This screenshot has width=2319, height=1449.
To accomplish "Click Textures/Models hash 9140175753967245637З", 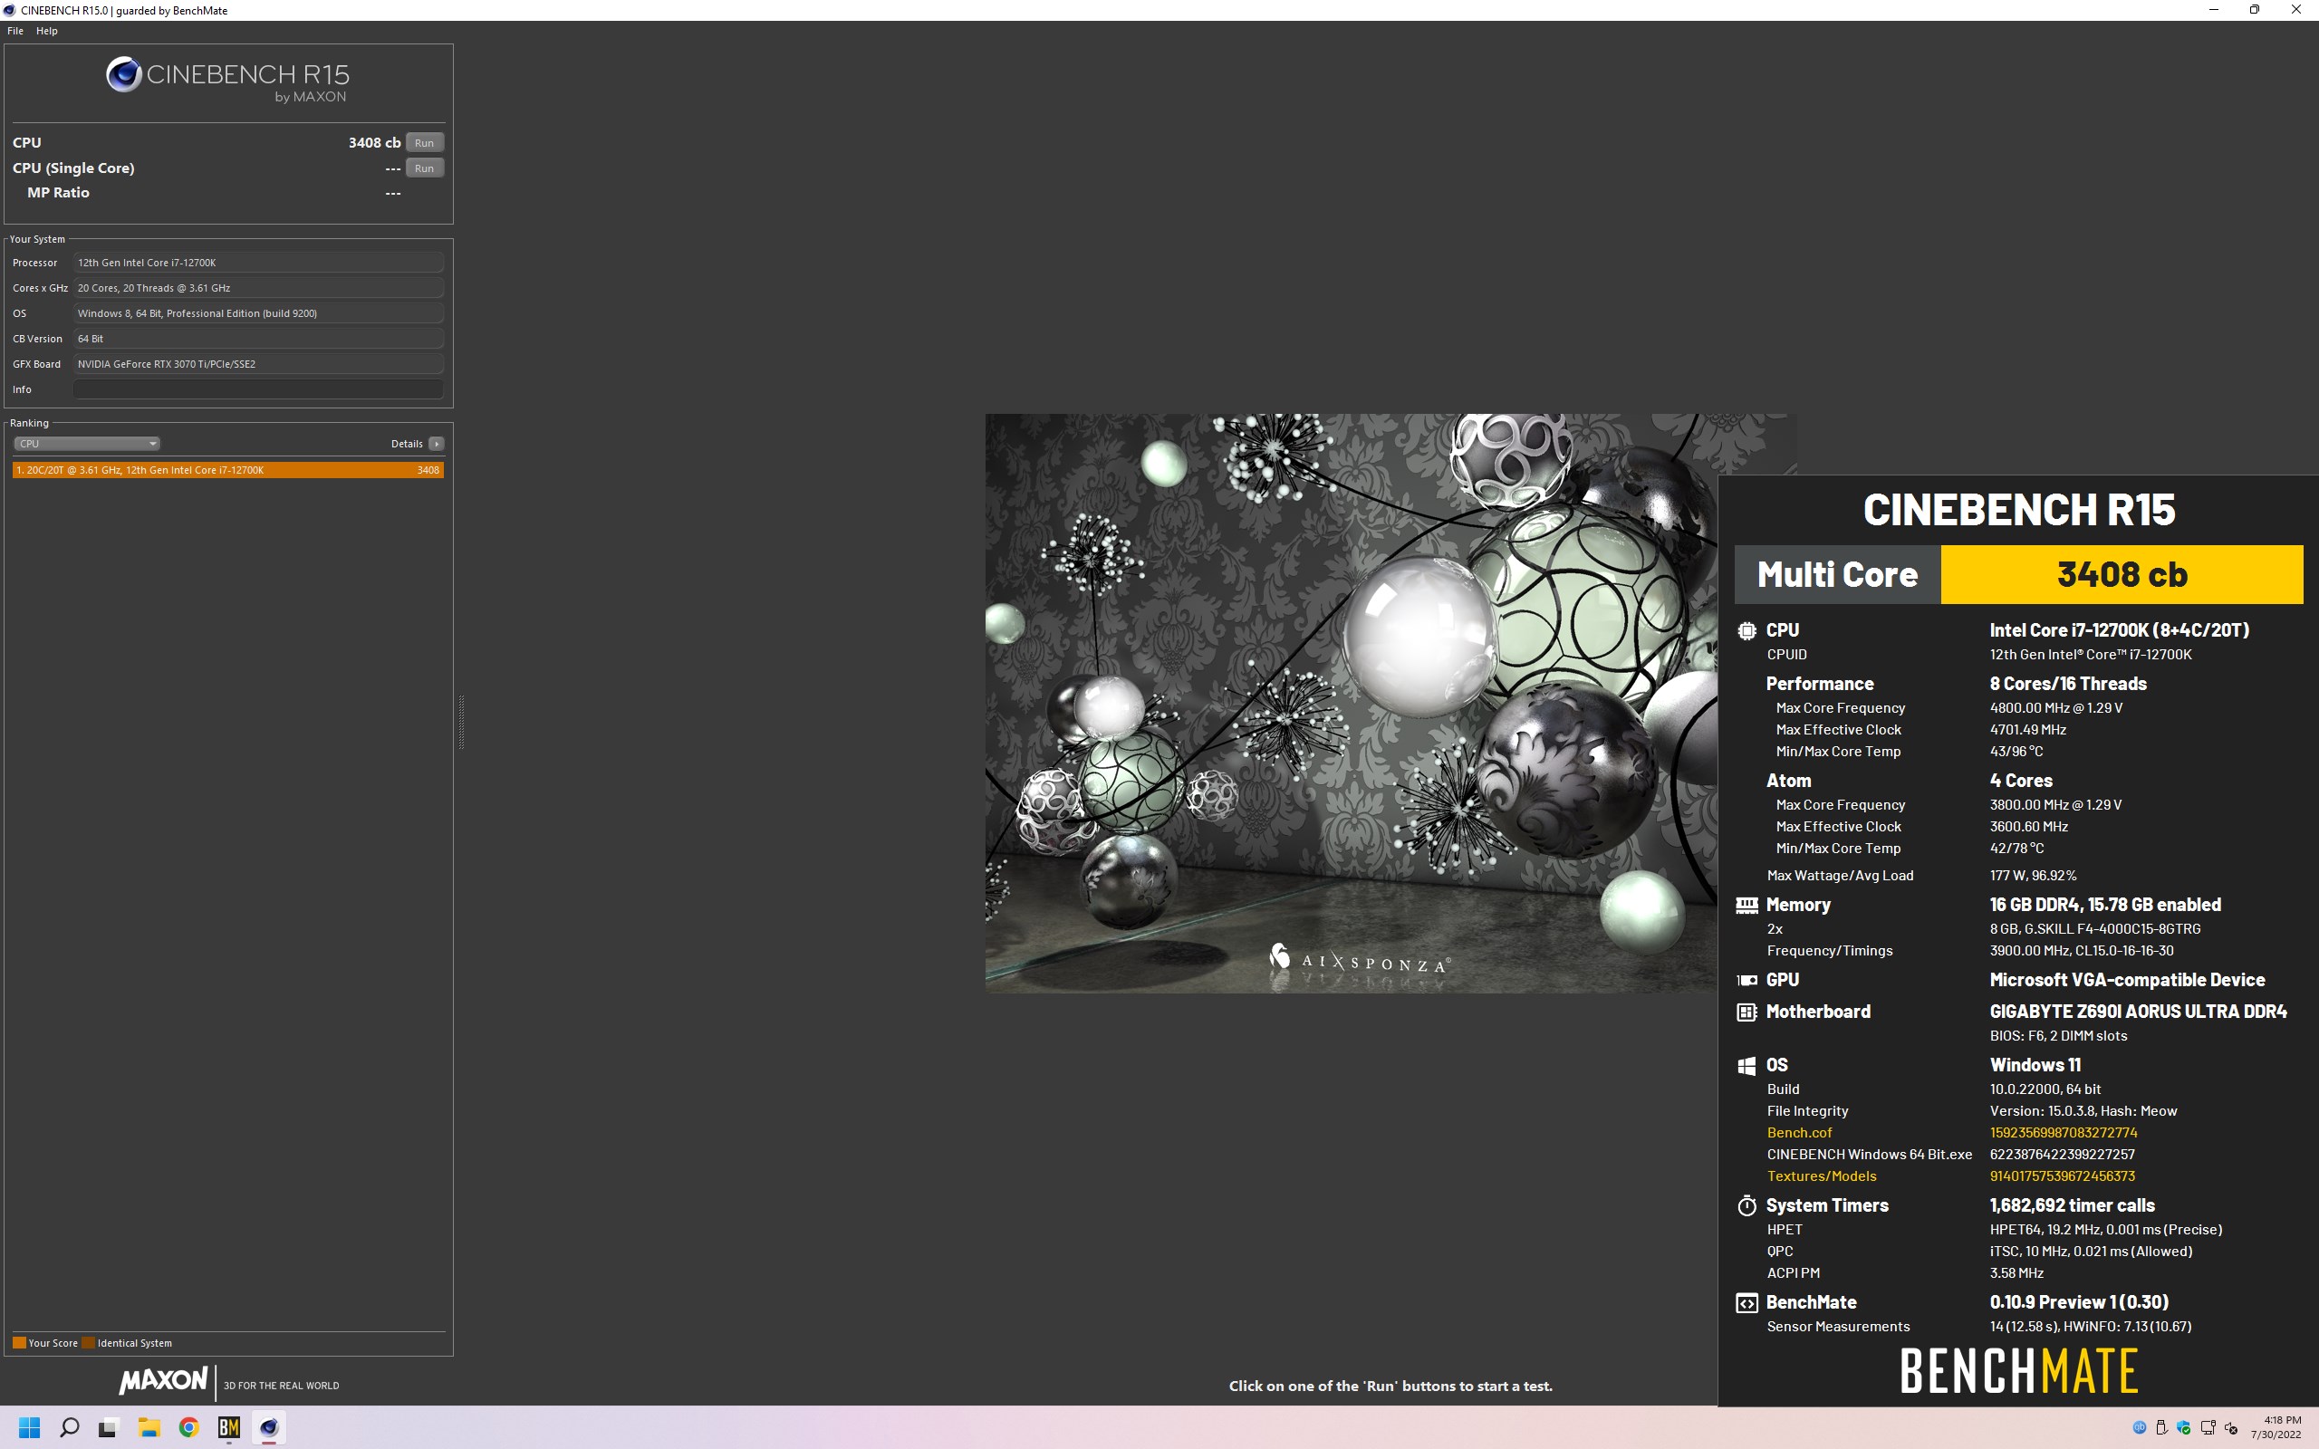I will point(2062,1176).
